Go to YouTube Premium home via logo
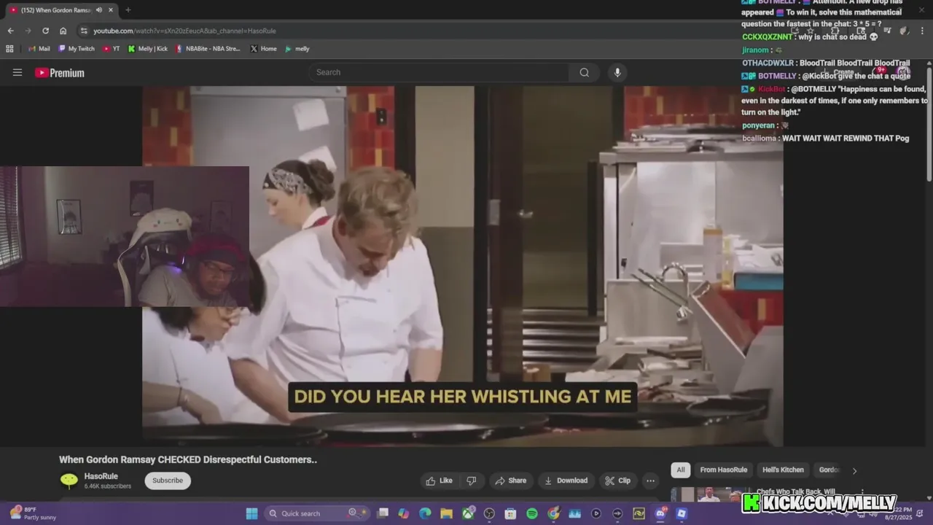This screenshot has width=933, height=525. tap(60, 72)
